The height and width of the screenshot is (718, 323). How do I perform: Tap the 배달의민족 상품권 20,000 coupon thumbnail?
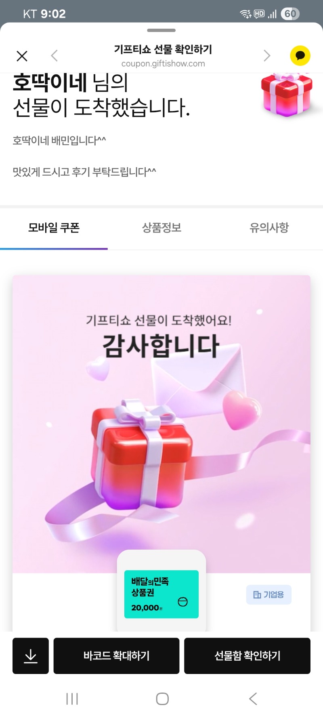161,594
